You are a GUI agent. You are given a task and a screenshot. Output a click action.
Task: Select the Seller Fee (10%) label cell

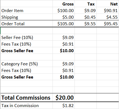pos(27,37)
